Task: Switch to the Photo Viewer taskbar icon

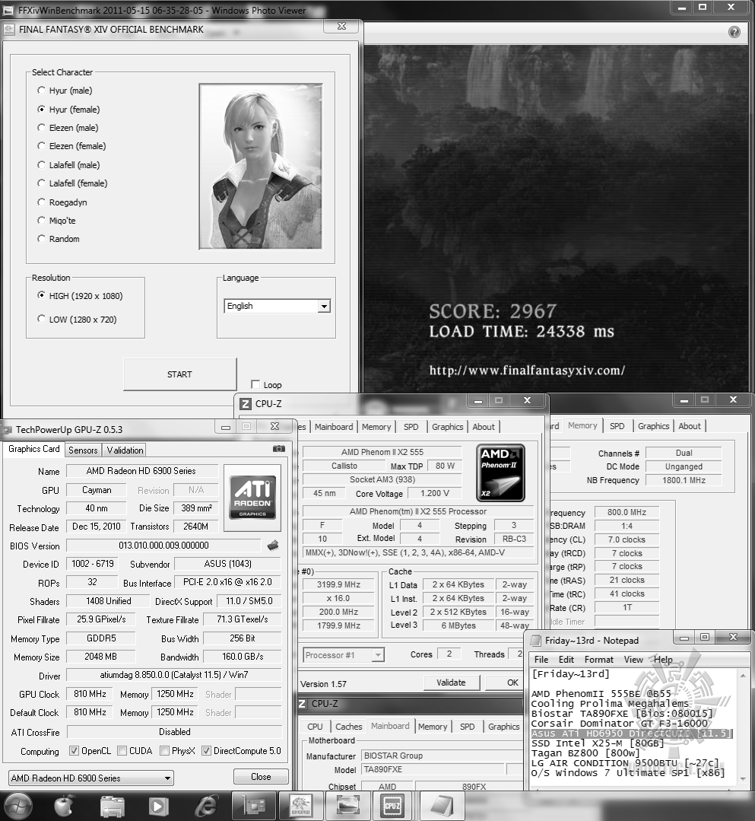Action: (347, 807)
